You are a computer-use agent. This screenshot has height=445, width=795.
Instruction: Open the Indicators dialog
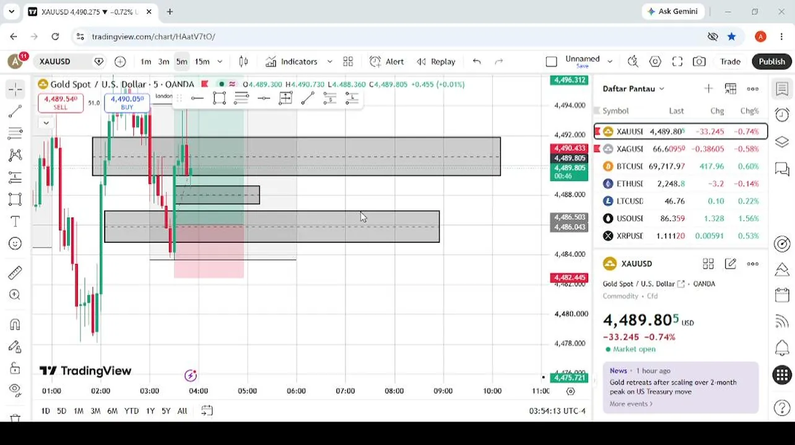tap(292, 61)
